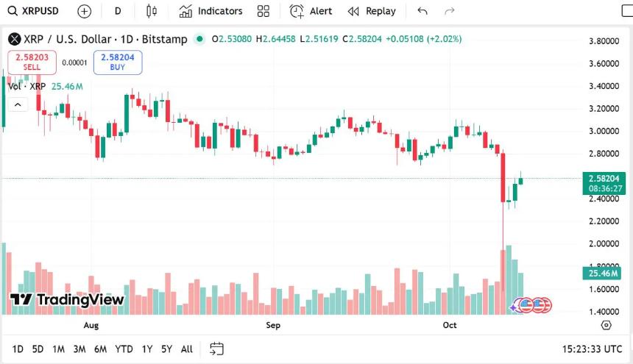The height and width of the screenshot is (364, 633).
Task: Open the timezone menu showing UTC
Action: (x=591, y=349)
